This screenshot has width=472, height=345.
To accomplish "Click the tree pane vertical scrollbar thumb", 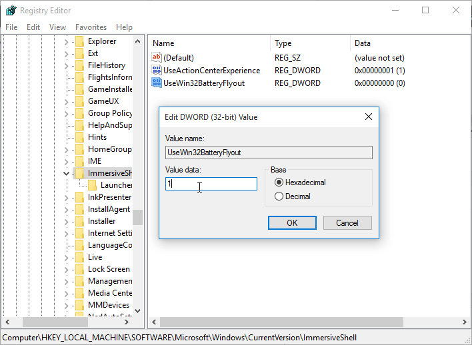I will [137, 218].
